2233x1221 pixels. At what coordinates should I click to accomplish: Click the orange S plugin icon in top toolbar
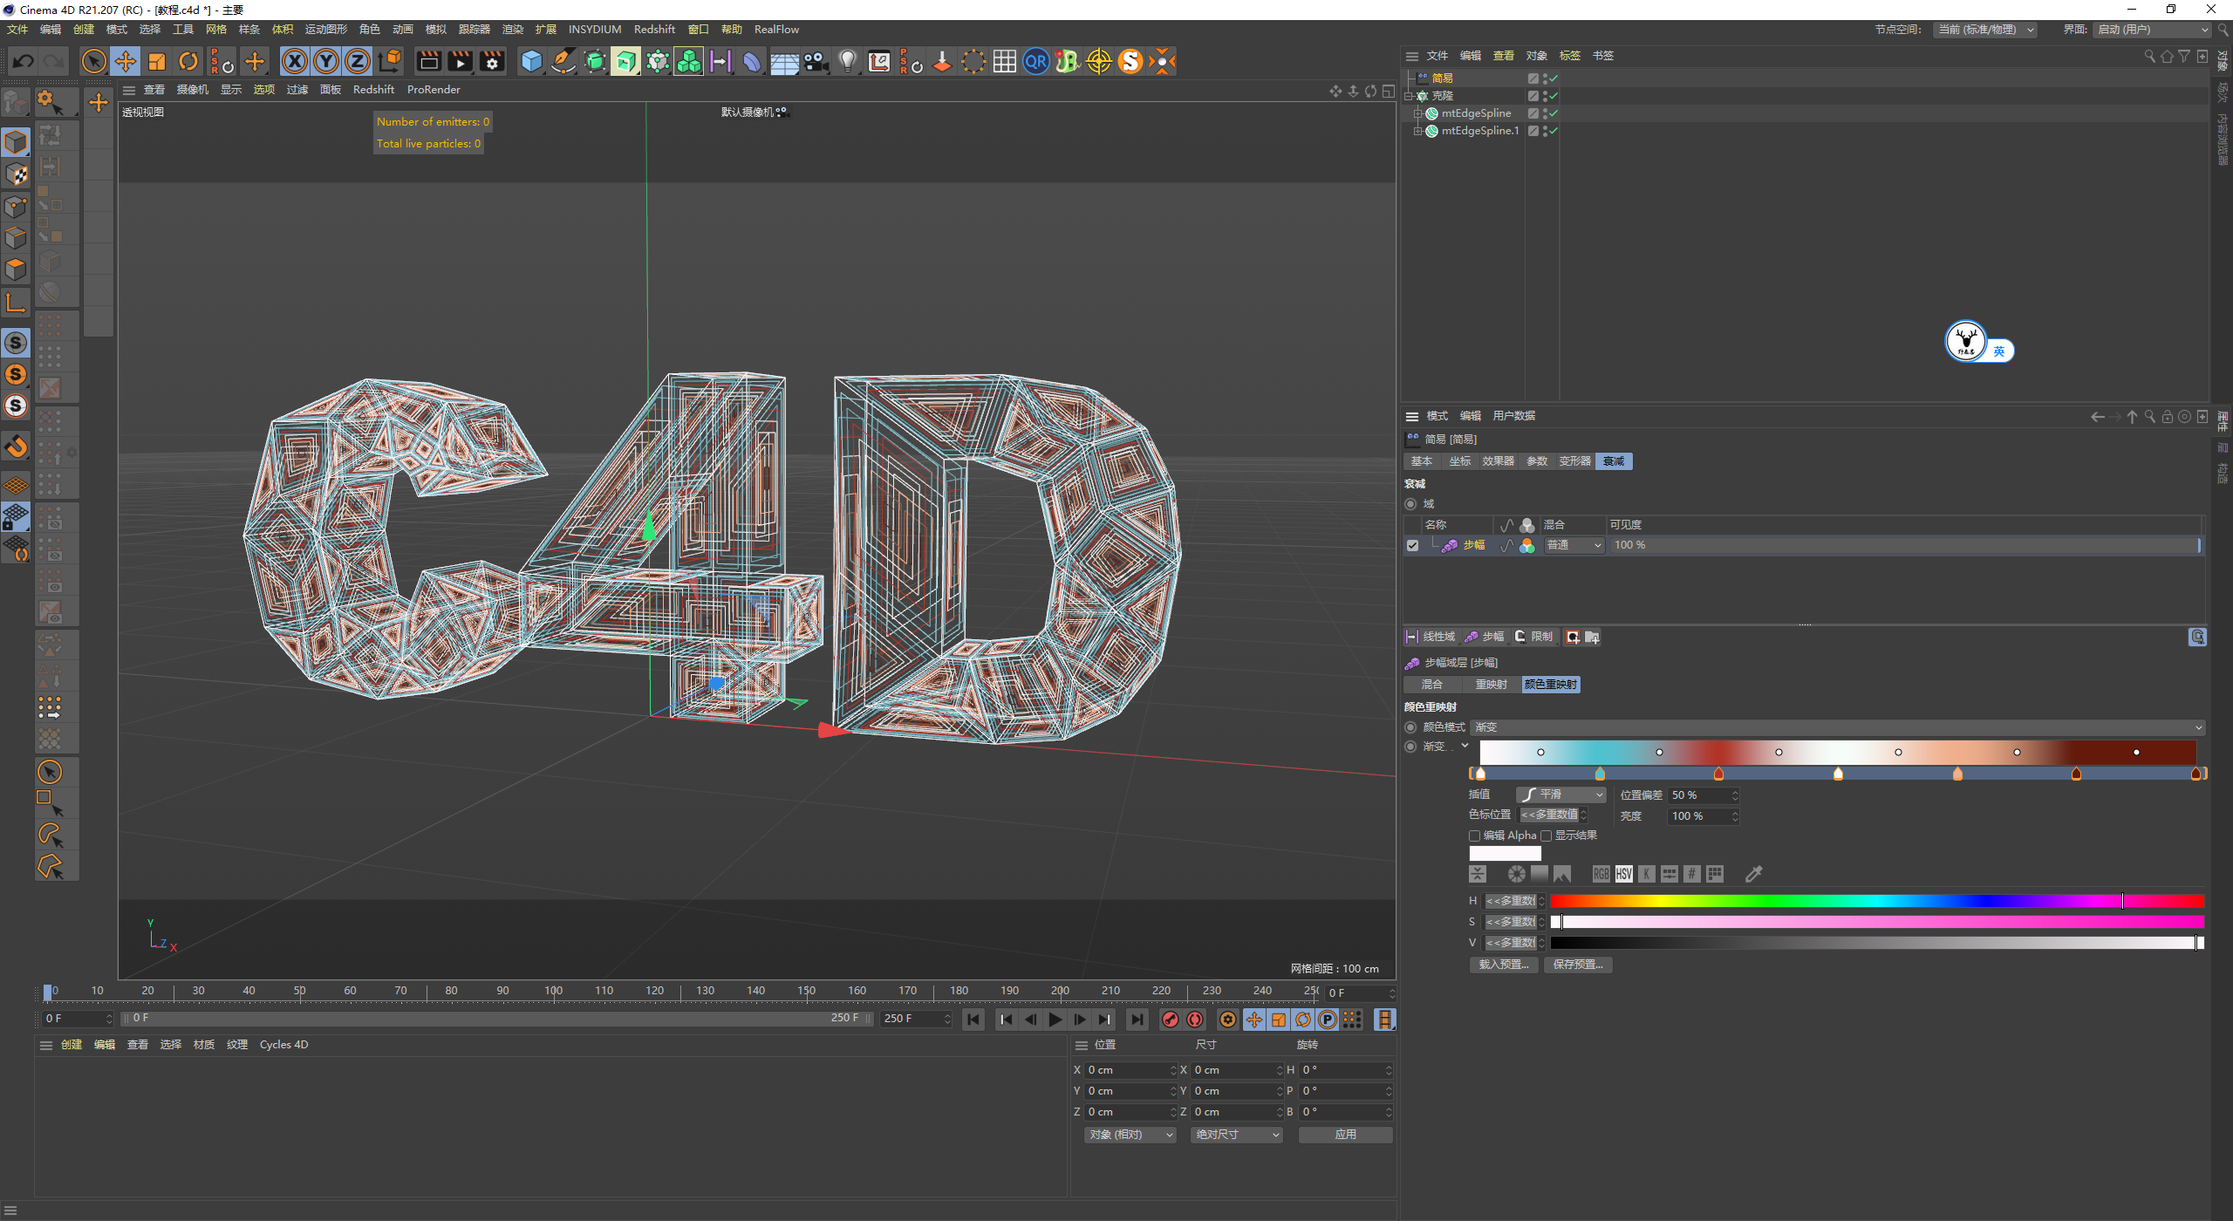click(x=1130, y=61)
